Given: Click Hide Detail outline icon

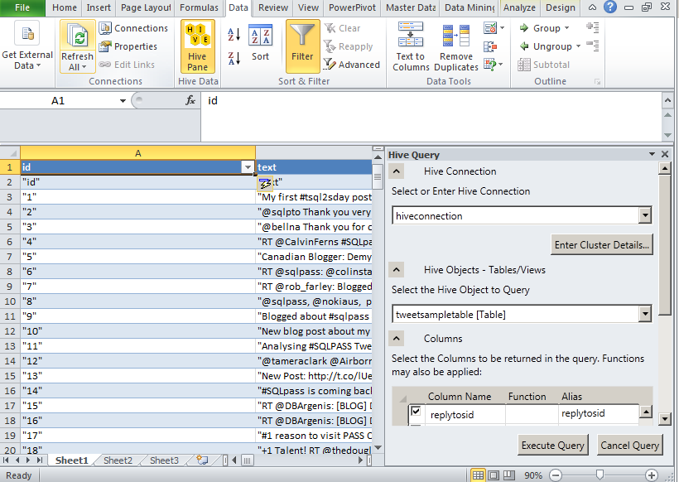Looking at the screenshot, I should coord(593,45).
